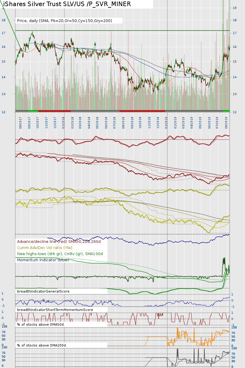
Task: Click the 17 price label on right axis
Action: 235,33
